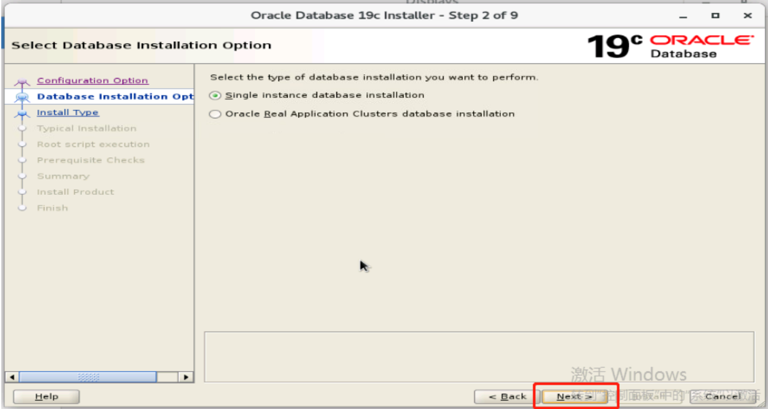Screen dimensions: 768x409
Task: Open the Configuration Option step link
Action: click(93, 81)
